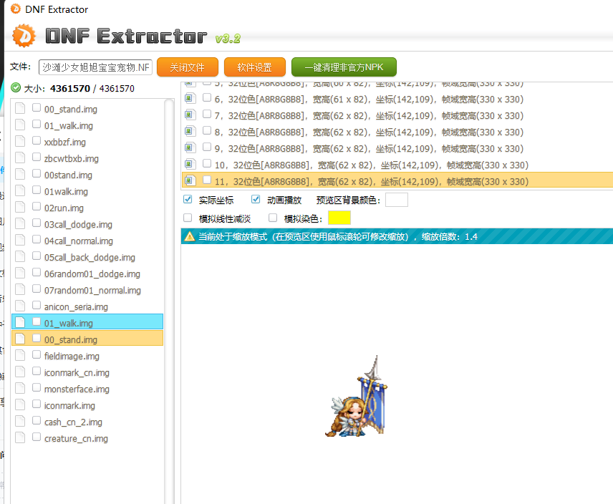Screen dimensions: 613x504
Task: Click the file icon beside 03call_dodge.img
Action: tap(20, 223)
